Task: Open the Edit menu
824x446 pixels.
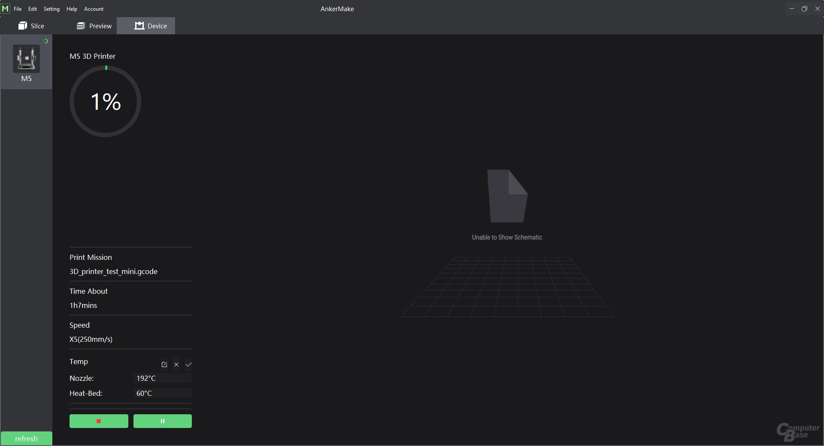Action: pos(33,9)
